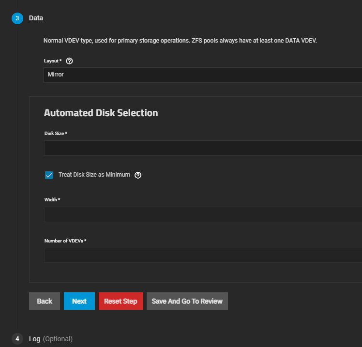This screenshot has height=347, width=362.
Task: Select step 3 Data circle
Action: pyautogui.click(x=17, y=18)
